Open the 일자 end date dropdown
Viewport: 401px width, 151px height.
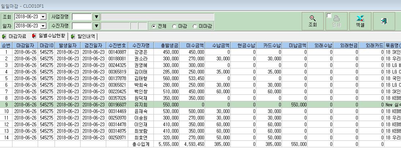tap(43, 26)
